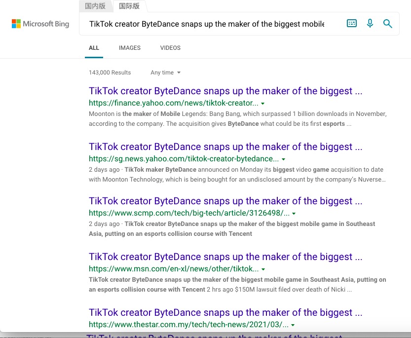The image size is (411, 338).
Task: Open the thestar.com.my result title
Action: coord(225,312)
